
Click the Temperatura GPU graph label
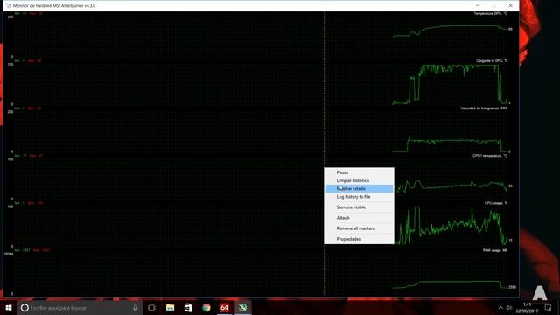(490, 14)
